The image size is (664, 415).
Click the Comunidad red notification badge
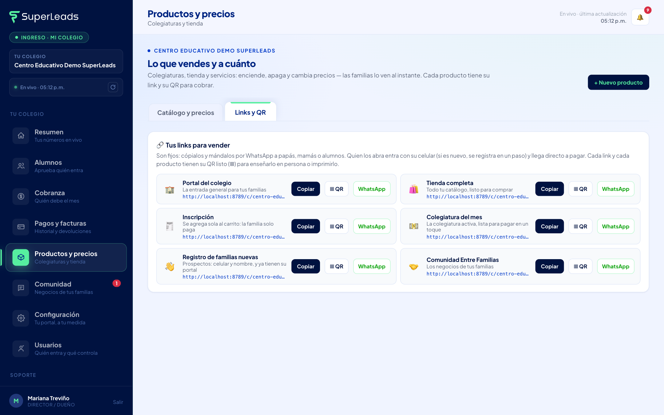(117, 283)
